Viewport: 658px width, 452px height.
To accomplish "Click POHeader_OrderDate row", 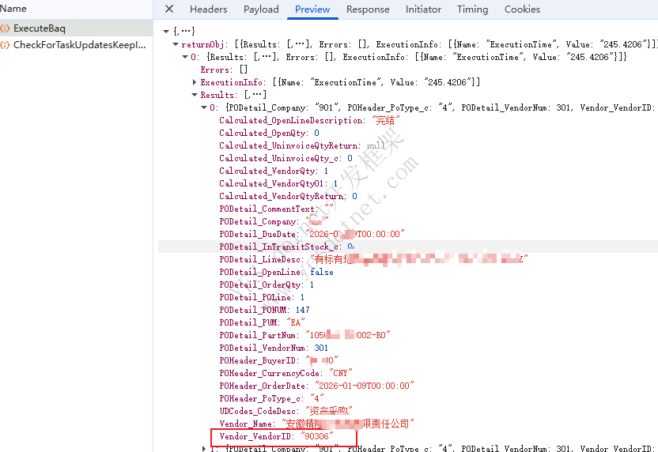I will [316, 386].
